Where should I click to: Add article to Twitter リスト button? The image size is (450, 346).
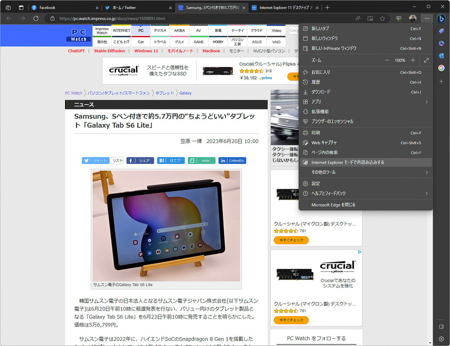[118, 161]
